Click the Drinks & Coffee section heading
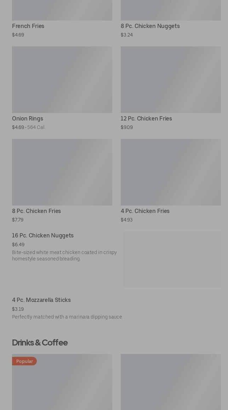The height and width of the screenshot is (410, 228). tap(40, 343)
